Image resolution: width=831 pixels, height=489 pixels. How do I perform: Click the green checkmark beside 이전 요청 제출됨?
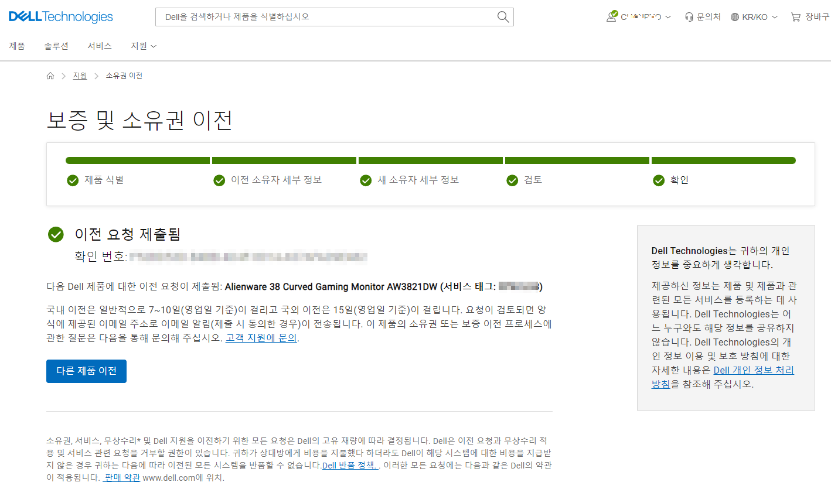(x=56, y=235)
